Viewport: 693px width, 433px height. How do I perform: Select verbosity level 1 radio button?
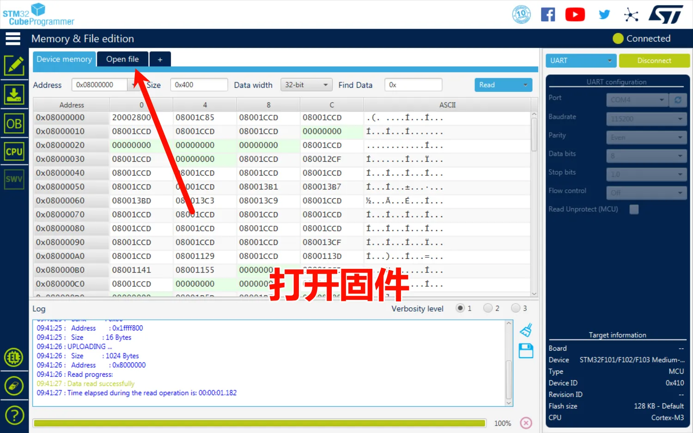460,308
